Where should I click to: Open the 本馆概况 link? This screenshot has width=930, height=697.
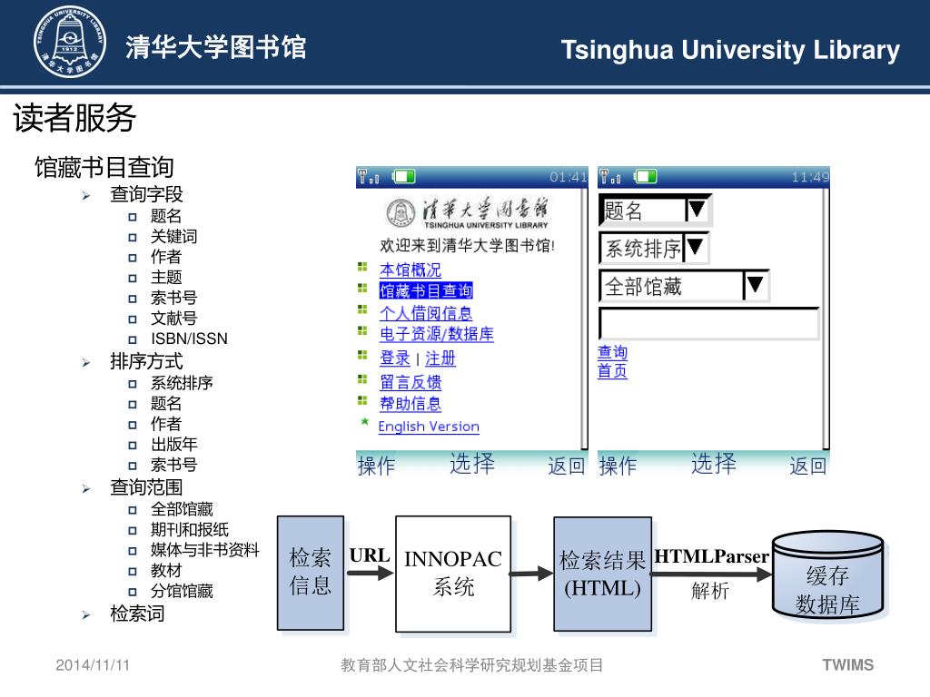tap(411, 270)
